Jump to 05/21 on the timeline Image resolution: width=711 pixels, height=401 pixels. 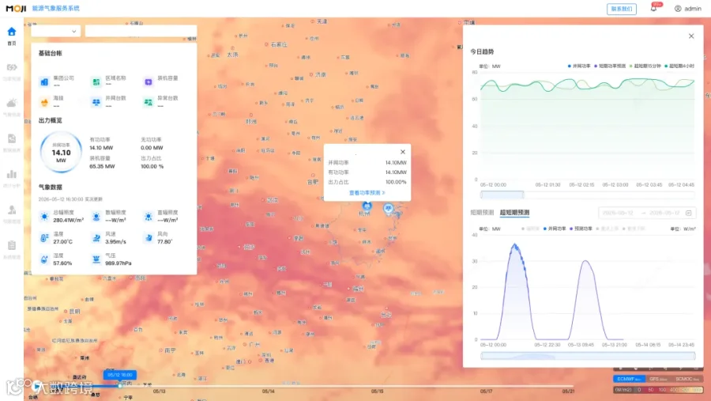568,391
